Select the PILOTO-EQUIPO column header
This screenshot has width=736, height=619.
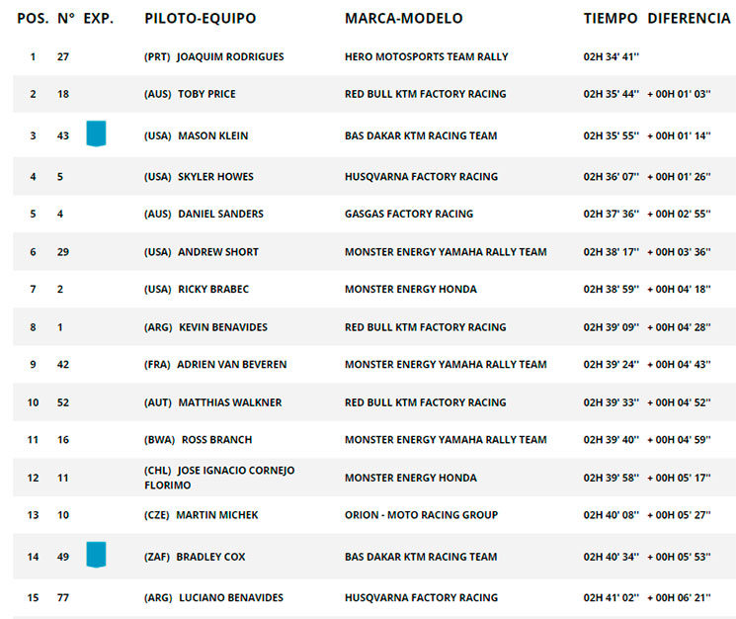click(201, 19)
